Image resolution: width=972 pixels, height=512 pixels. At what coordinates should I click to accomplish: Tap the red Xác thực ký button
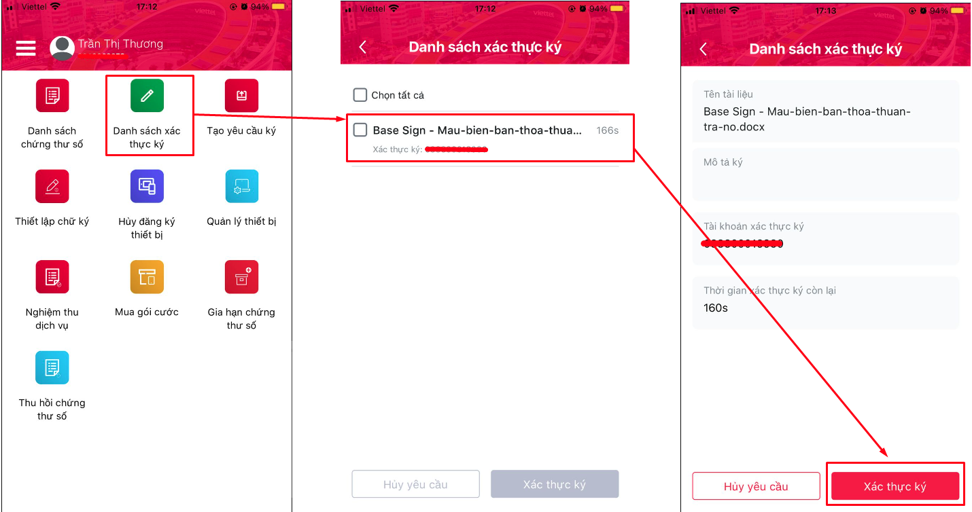click(x=895, y=486)
